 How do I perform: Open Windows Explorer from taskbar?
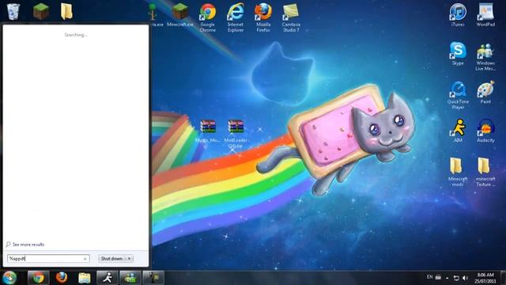85,278
